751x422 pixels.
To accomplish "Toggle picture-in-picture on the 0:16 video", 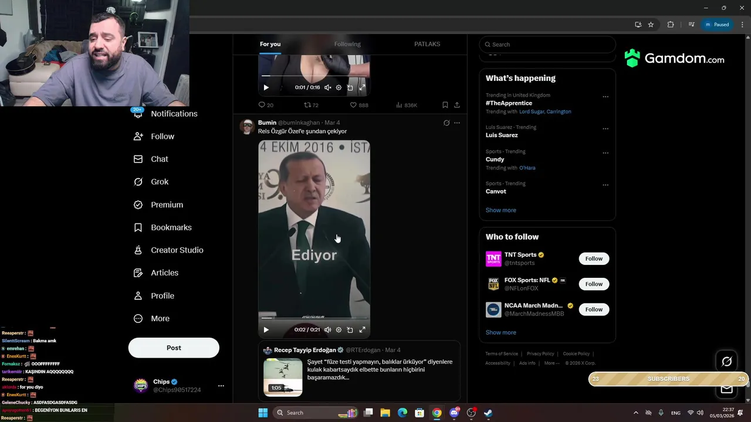I will [350, 87].
